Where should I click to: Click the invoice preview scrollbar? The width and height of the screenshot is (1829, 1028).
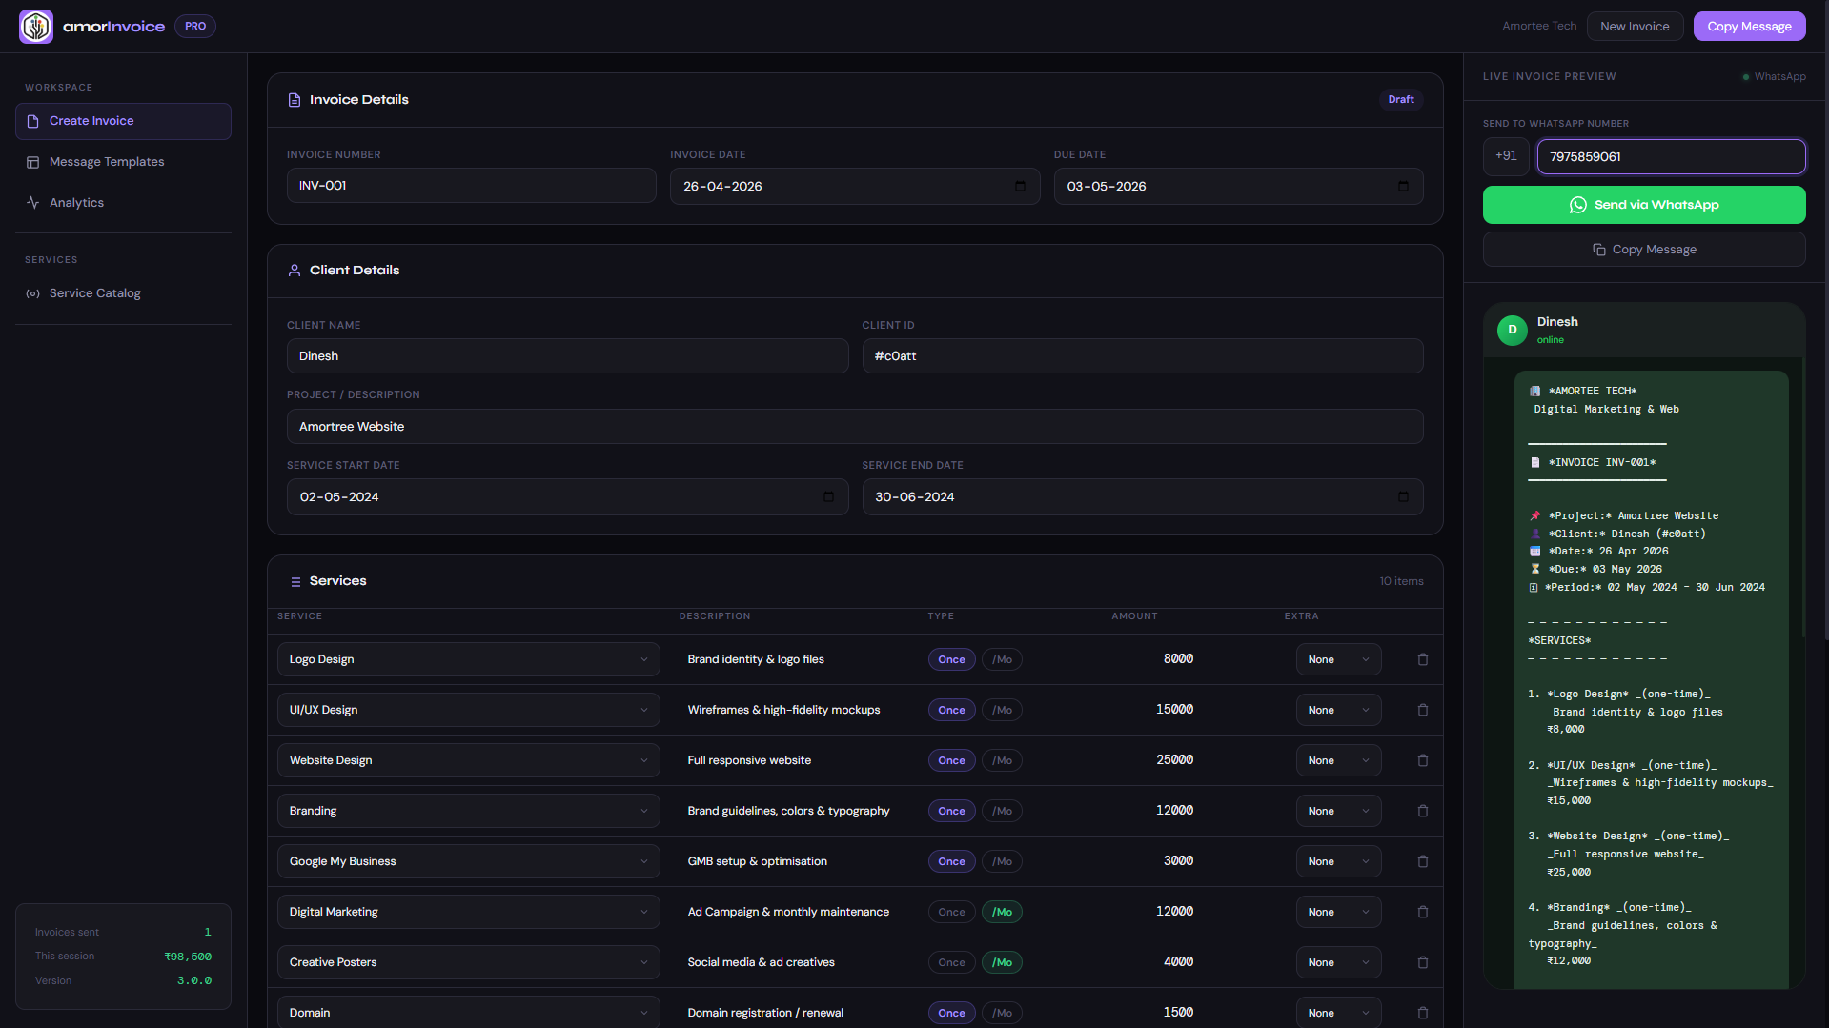(x=1802, y=495)
